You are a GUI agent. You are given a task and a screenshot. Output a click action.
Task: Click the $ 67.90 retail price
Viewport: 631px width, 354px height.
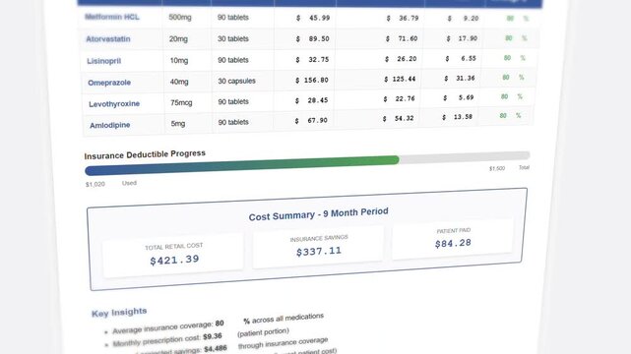pyautogui.click(x=311, y=120)
